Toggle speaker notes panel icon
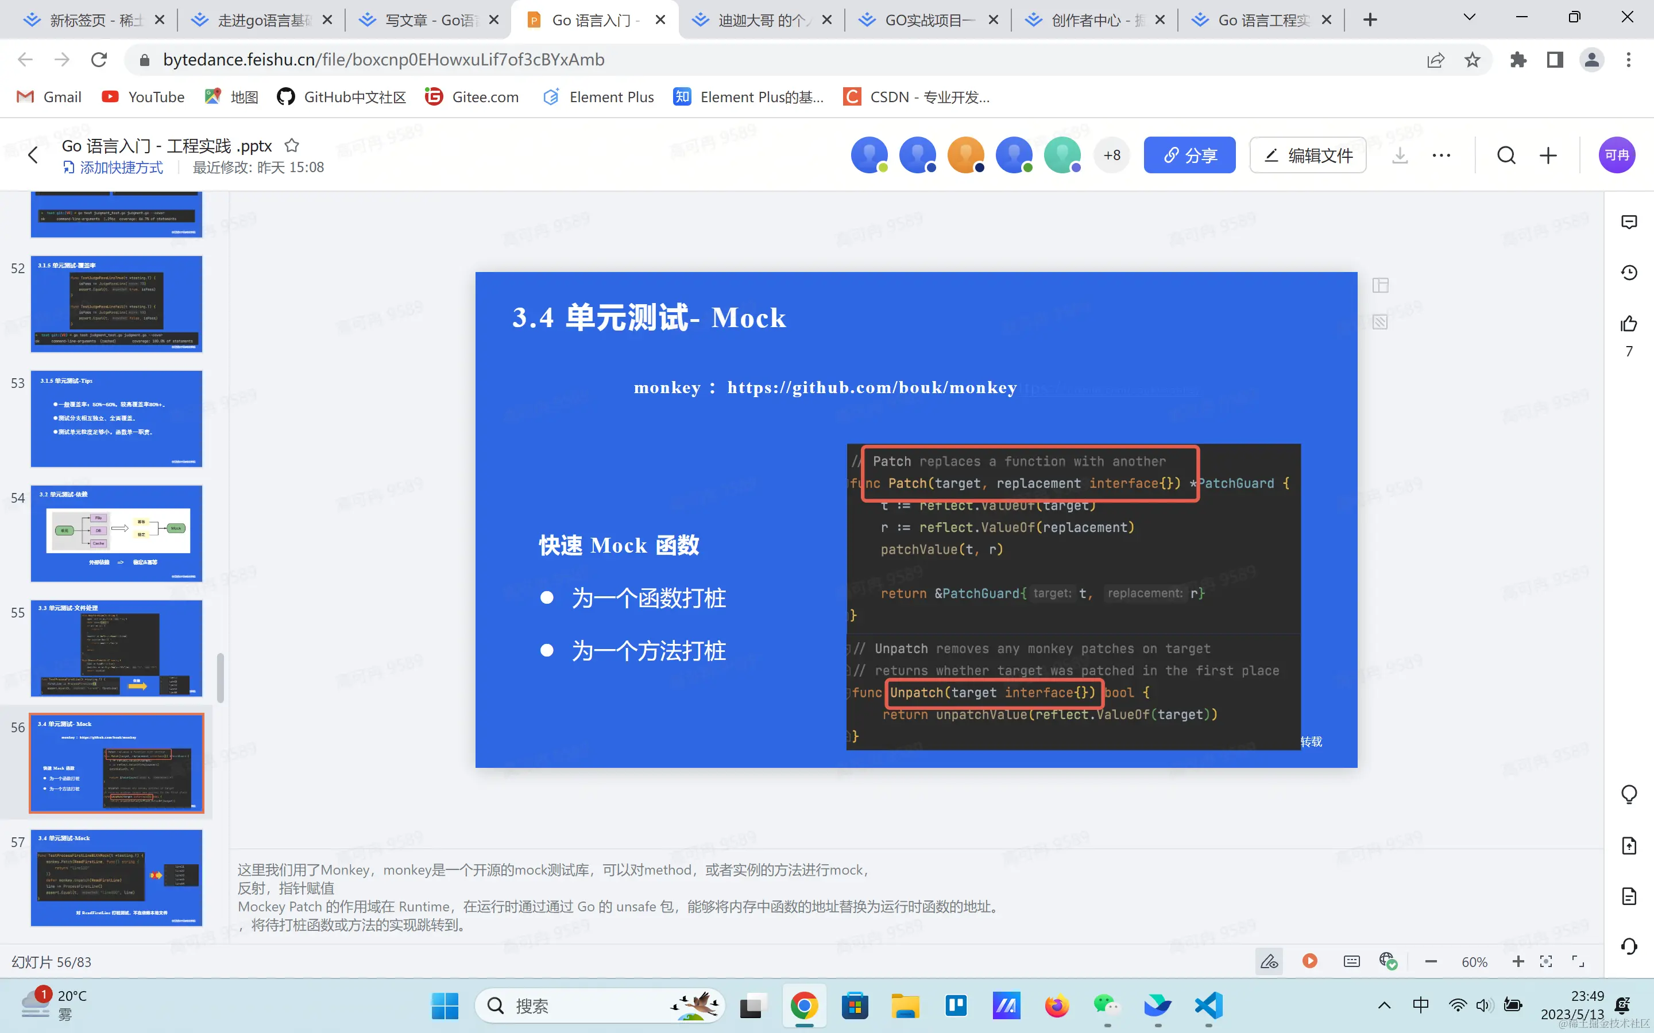The image size is (1654, 1033). click(x=1351, y=961)
